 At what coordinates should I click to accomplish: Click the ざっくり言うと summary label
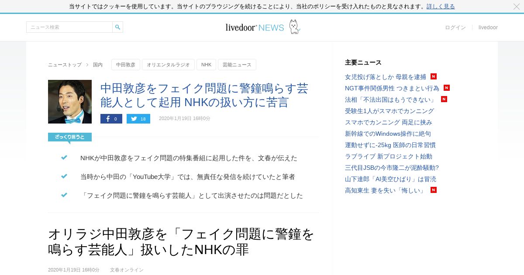pyautogui.click(x=70, y=137)
